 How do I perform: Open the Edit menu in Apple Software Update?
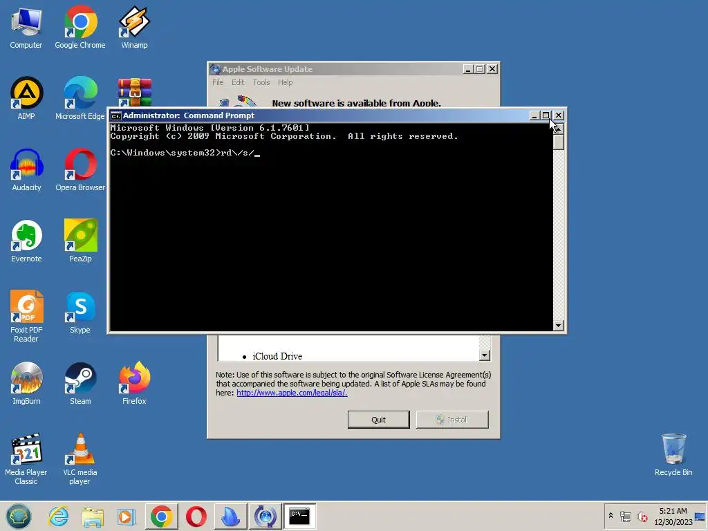[x=238, y=82]
